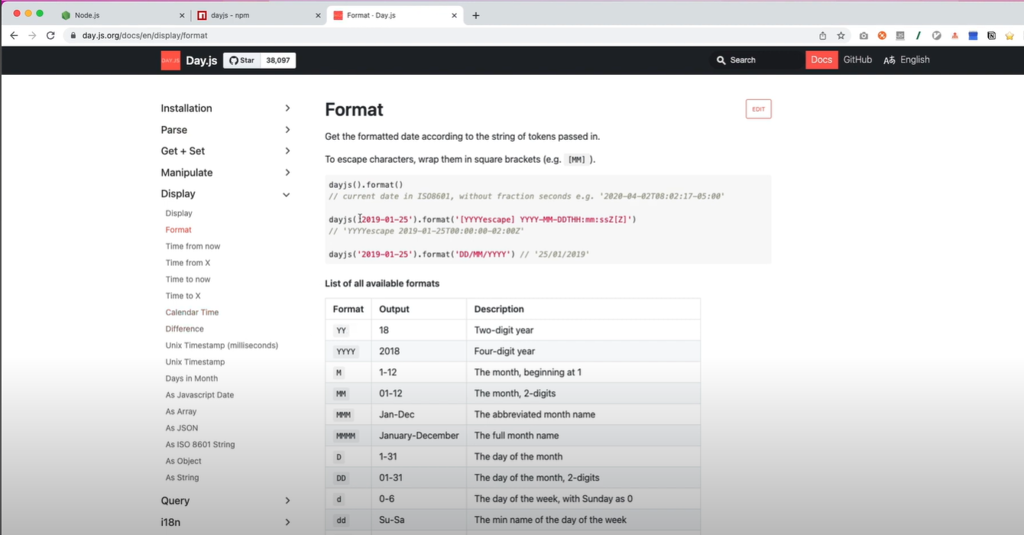This screenshot has width=1024, height=535.
Task: Close the dayjs - npm tab
Action: tap(318, 15)
